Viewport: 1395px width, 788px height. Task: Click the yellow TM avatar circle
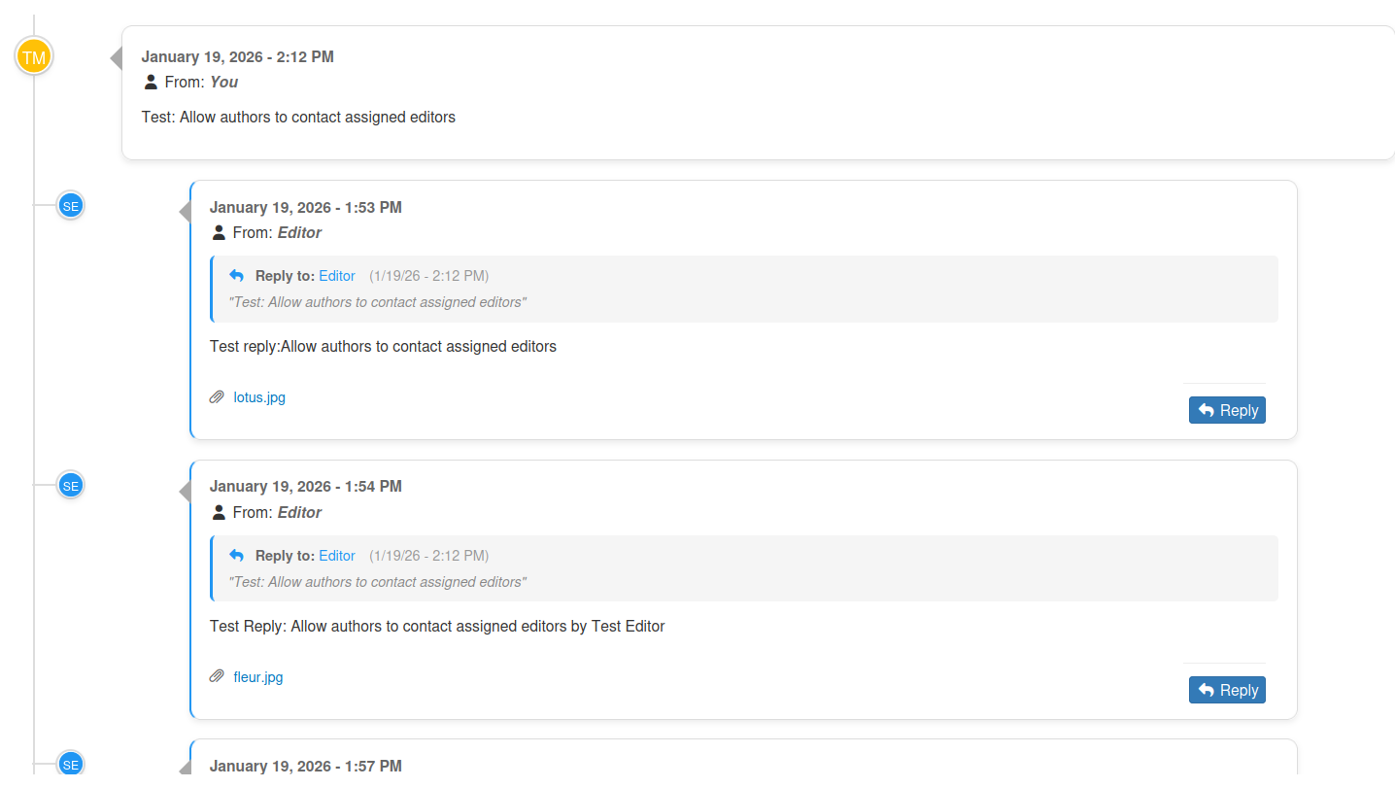34,56
